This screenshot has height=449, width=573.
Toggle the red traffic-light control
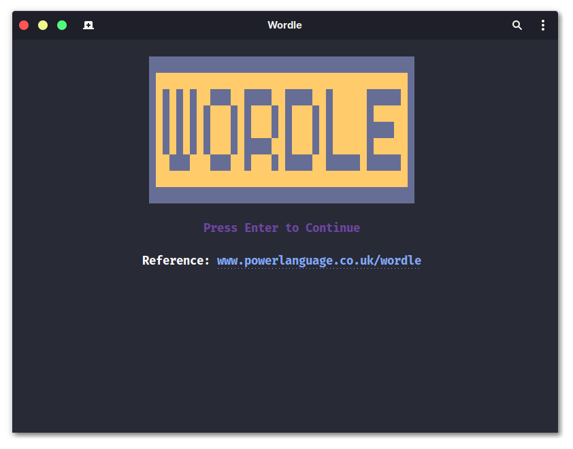(x=23, y=24)
